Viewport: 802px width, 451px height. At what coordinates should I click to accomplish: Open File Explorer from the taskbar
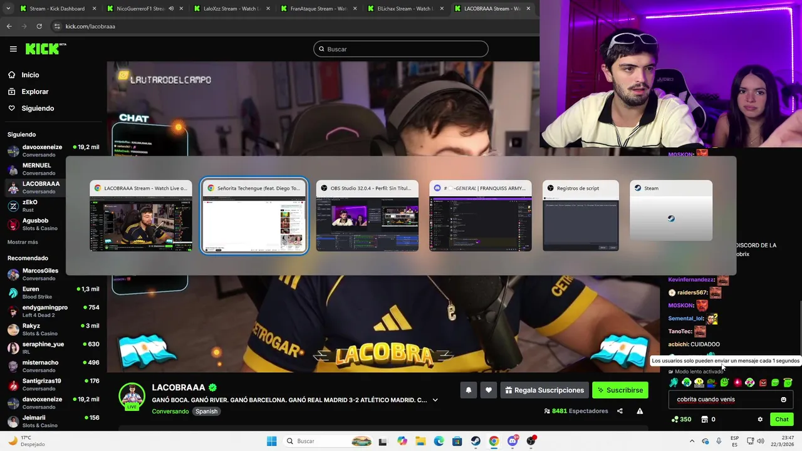(420, 441)
